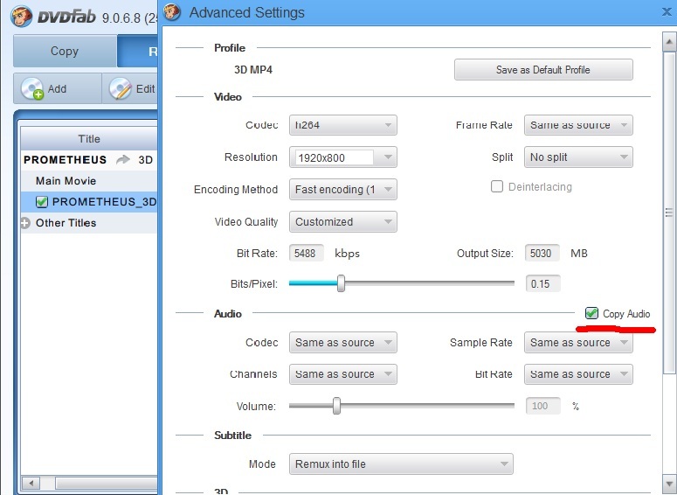Select the Main Movie row
The height and width of the screenshot is (495, 677).
(88, 181)
